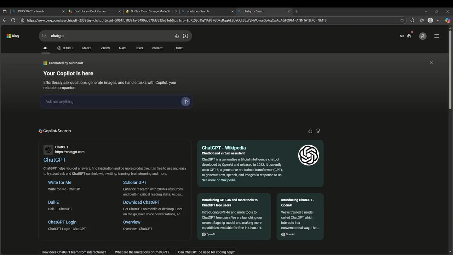The image size is (453, 255).
Task: Open favorites list in toolbar
Action: point(422,20)
